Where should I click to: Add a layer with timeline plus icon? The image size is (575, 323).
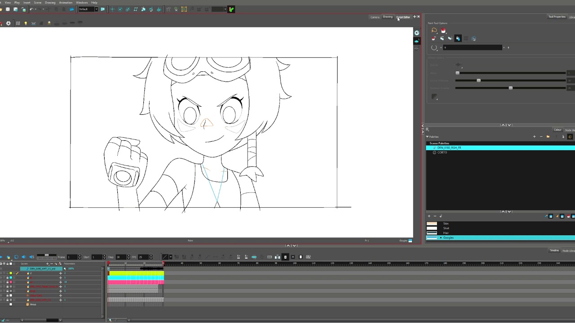tap(48, 264)
